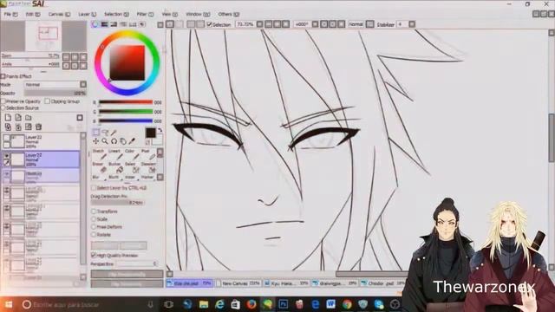Switch to Kyu Hata document tab
This screenshot has height=312, width=555.
pyautogui.click(x=286, y=283)
